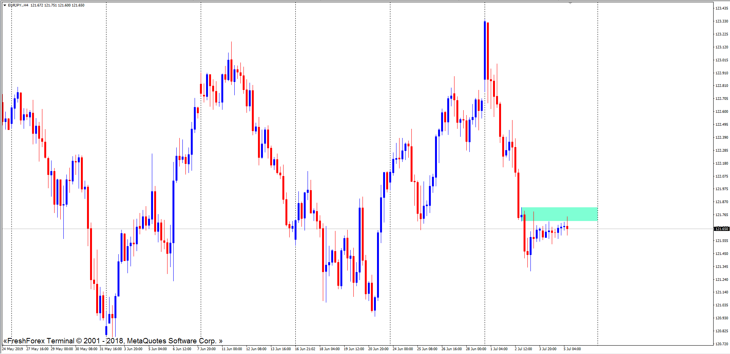Click the 16 Jun 21:02 time label
This screenshot has width=730, height=354.
pyautogui.click(x=305, y=349)
